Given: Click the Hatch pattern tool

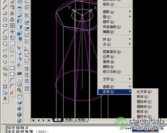Looking at the screenshot, I should (x=5, y=86).
